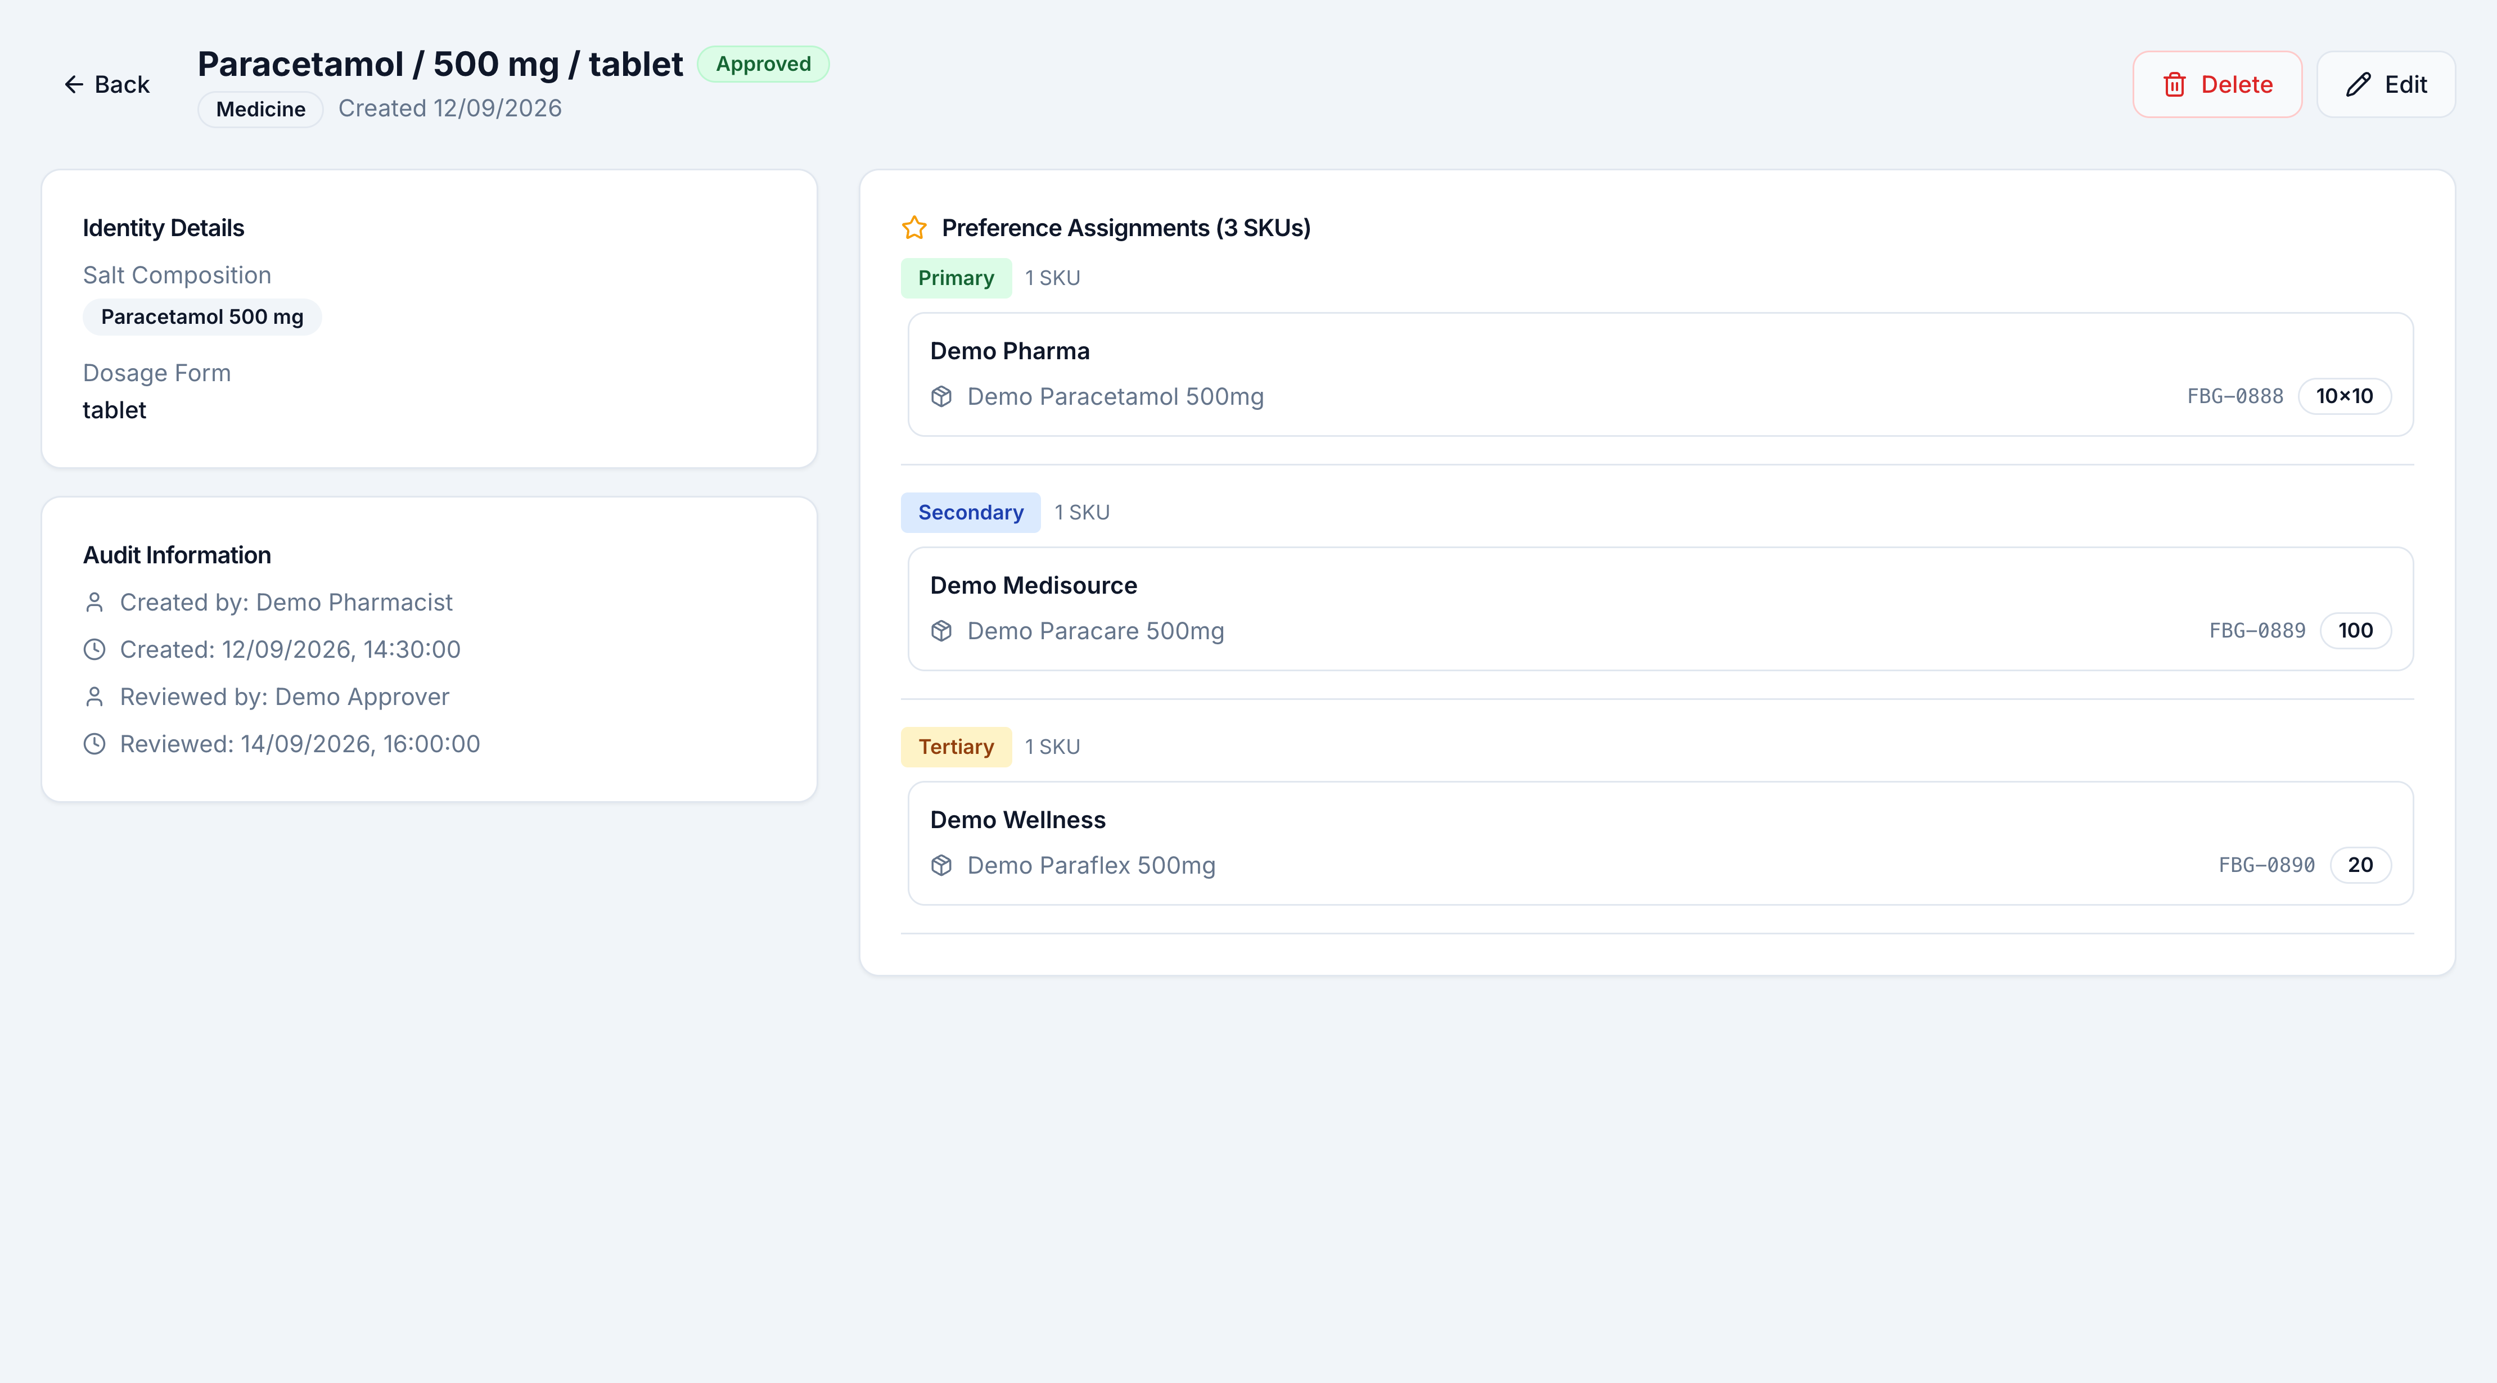Select the Secondary preference badge
The image size is (2497, 1383).
[970, 513]
